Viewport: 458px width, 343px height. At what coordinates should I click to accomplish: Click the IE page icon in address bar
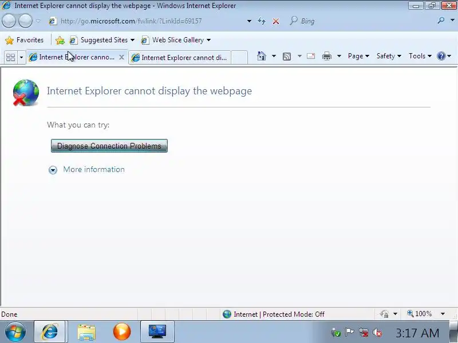coord(53,21)
